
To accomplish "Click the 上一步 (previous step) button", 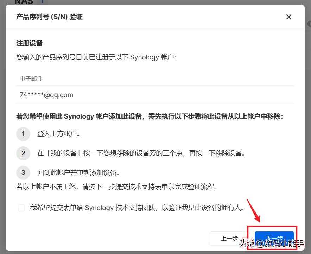I will [229, 238].
